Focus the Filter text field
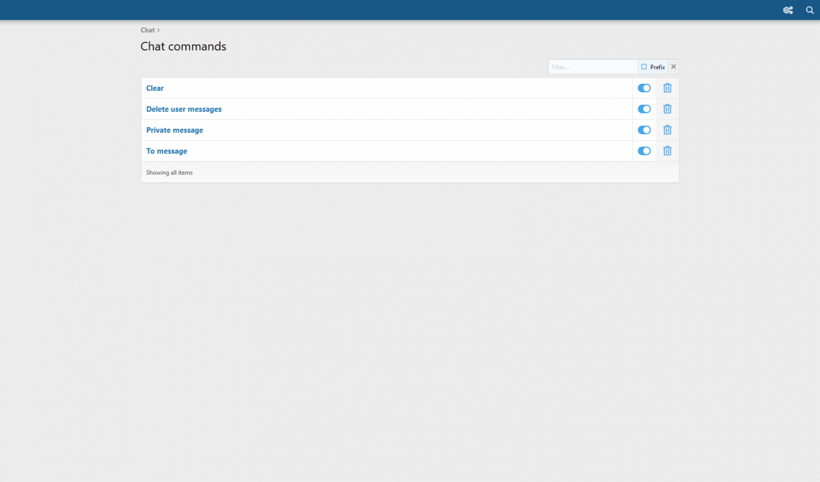 (593, 67)
